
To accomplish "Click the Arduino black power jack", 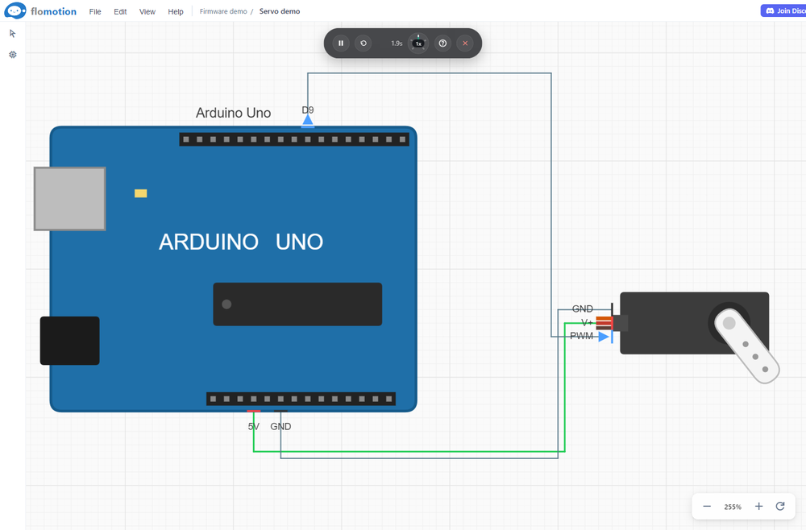I will point(70,341).
